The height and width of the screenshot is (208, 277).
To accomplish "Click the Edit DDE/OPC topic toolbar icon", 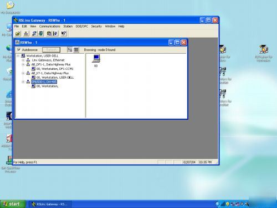I will [55, 33].
